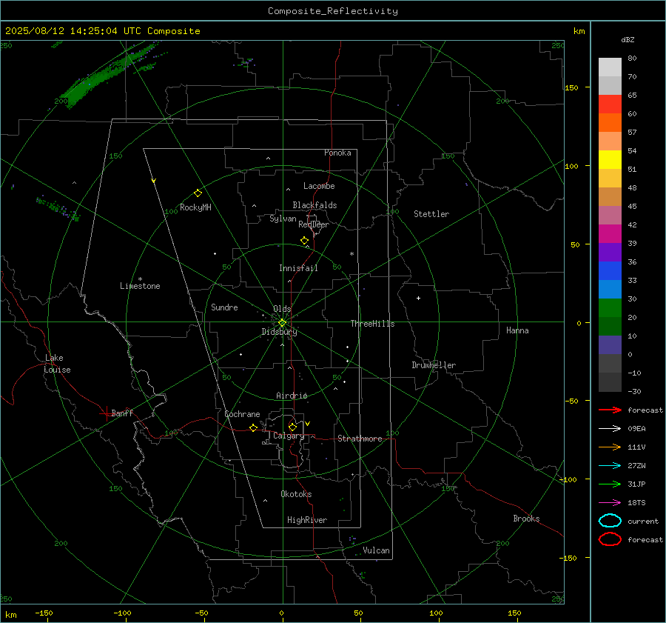The image size is (666, 623).
Task: Pick the light gray 80 dBZ color band
Action: 610,67
